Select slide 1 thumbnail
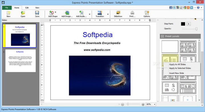 coord(19,36)
